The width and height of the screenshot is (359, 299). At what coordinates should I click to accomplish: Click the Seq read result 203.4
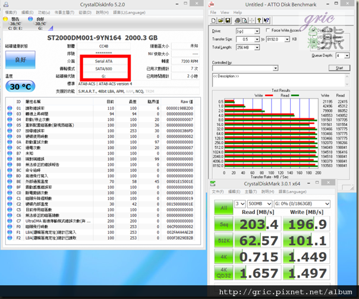258,224
